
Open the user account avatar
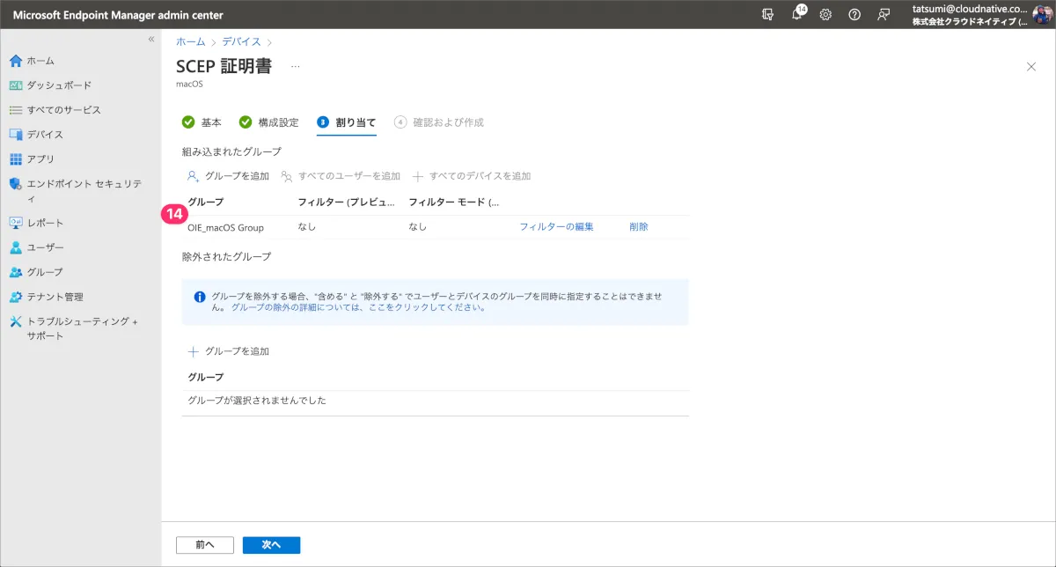click(x=1041, y=15)
